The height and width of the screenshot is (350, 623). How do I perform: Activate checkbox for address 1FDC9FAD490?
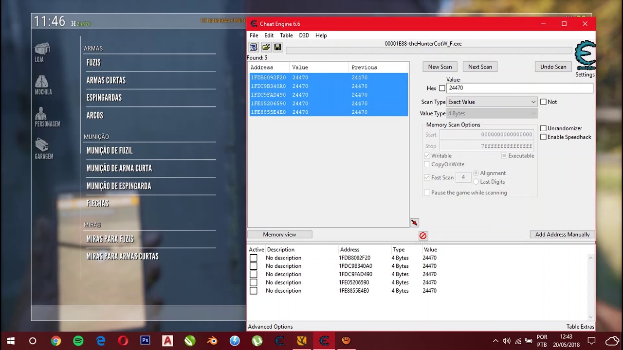tap(253, 274)
